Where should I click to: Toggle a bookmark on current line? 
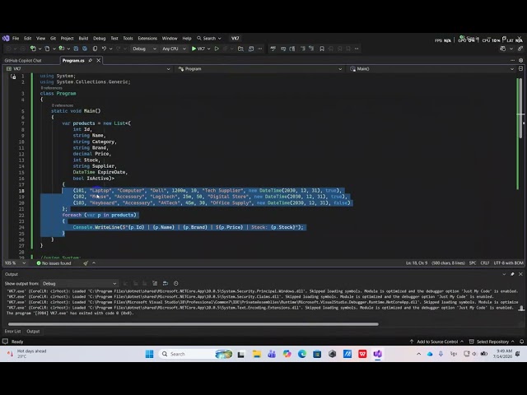pos(322,49)
